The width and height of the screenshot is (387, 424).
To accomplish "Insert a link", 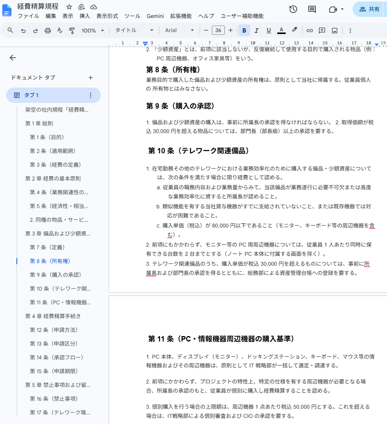I will [x=310, y=30].
